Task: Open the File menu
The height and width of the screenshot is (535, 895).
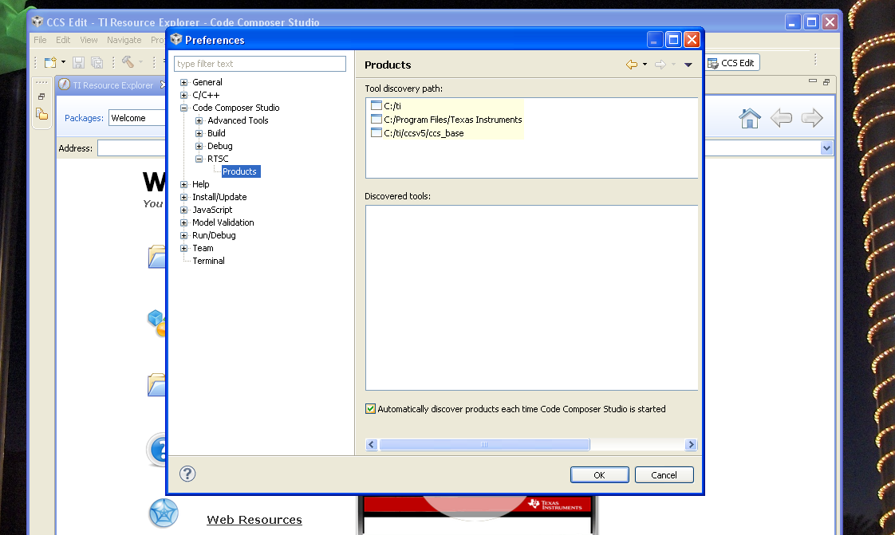Action: click(x=40, y=40)
